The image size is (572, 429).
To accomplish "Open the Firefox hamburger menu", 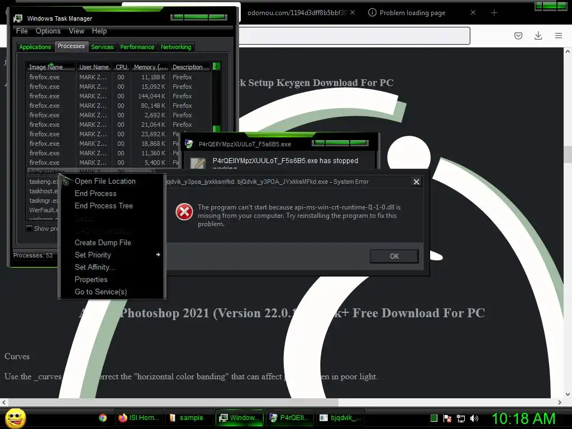I will click(x=559, y=35).
